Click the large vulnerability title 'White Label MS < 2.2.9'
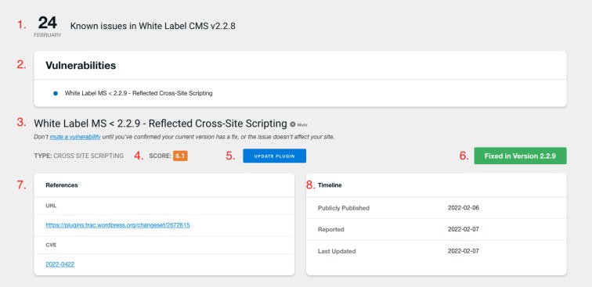 [161, 124]
